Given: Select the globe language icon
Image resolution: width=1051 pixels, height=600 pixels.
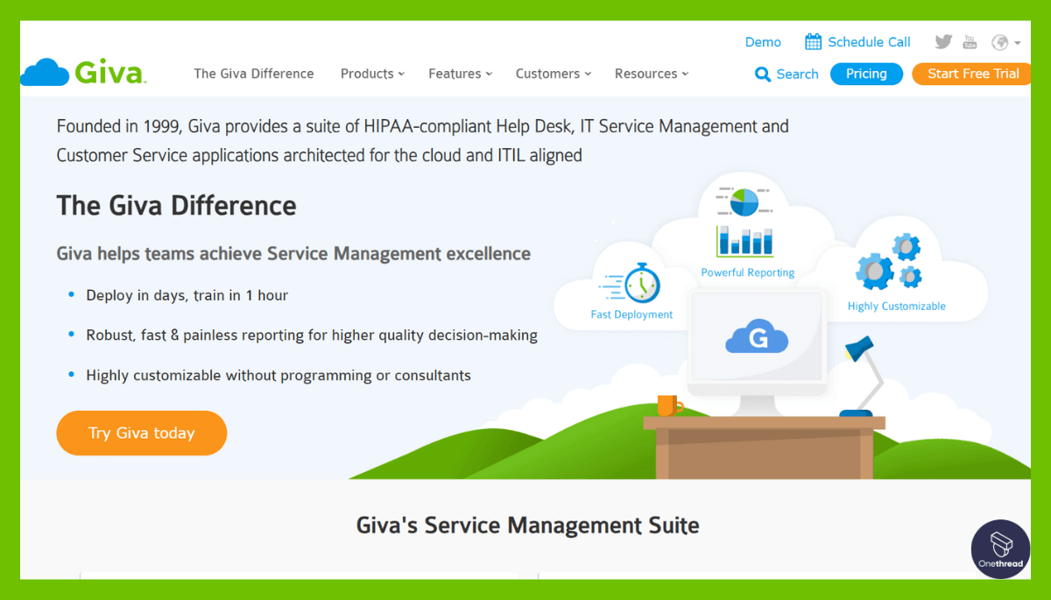Looking at the screenshot, I should tap(998, 41).
